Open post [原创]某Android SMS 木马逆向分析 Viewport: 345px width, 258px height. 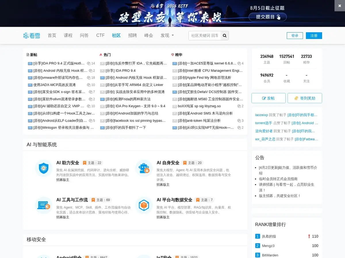205,113
